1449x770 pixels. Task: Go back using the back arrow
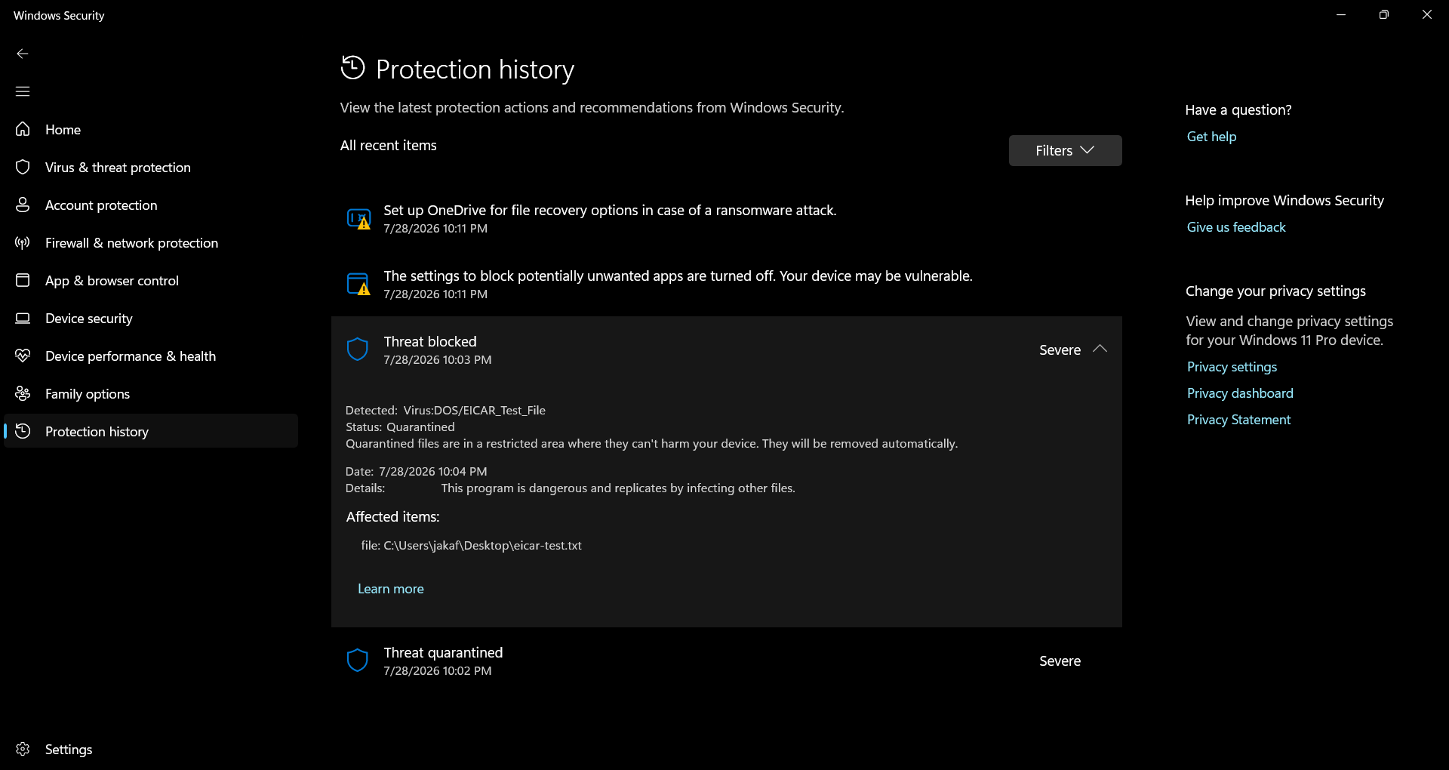coord(23,54)
